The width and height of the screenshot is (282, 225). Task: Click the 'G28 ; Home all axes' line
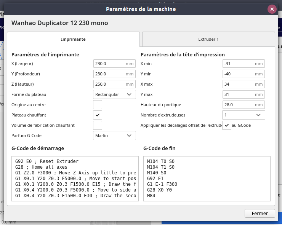pyautogui.click(x=41, y=167)
